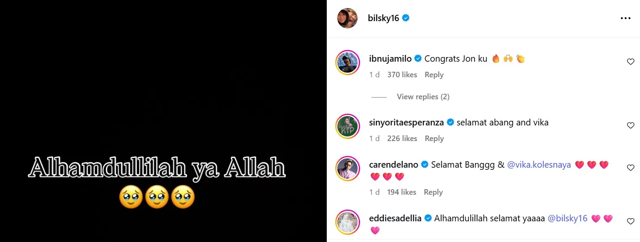The width and height of the screenshot is (640, 242).
Task: Open the bilsky16 username in post header
Action: [383, 18]
